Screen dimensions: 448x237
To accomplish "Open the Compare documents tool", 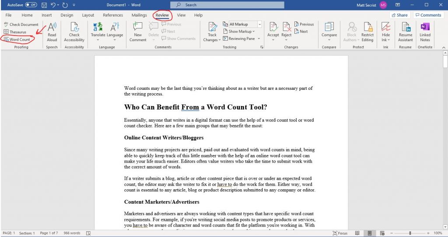I will [329, 32].
